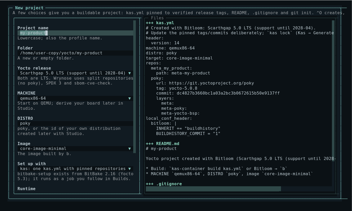Click the 'BUILDHISTORY_COMMIT = "1"' line
Screen dimensions: 352x211
(x=188, y=134)
